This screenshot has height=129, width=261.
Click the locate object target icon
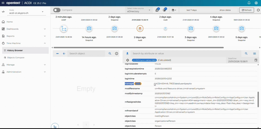[x=128, y=60]
